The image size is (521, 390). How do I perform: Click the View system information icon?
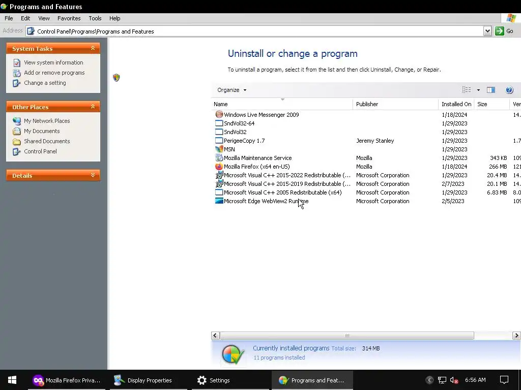tap(17, 62)
